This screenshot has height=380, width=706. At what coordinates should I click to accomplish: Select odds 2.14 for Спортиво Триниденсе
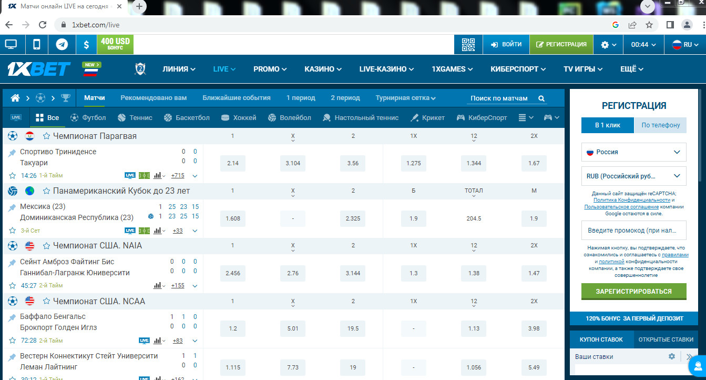point(233,163)
